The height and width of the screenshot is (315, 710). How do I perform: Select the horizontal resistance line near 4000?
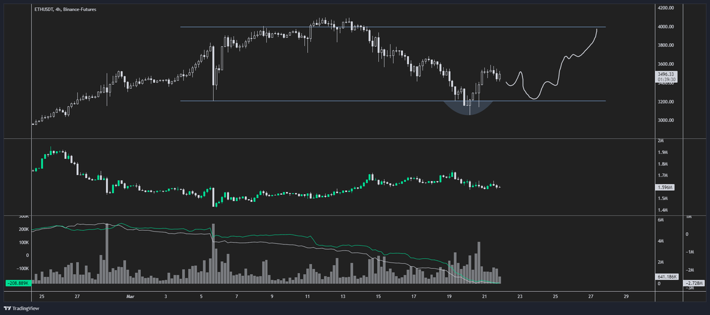(x=393, y=27)
